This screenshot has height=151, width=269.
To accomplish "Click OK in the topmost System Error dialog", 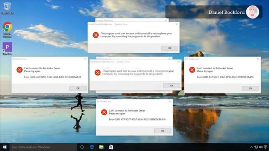I will click(169, 48).
